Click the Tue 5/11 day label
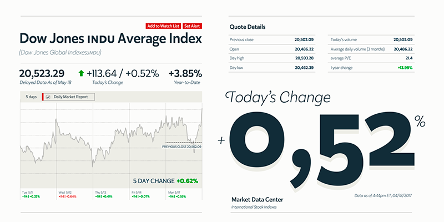Screen dimensions: 444x222 [x=27, y=193]
